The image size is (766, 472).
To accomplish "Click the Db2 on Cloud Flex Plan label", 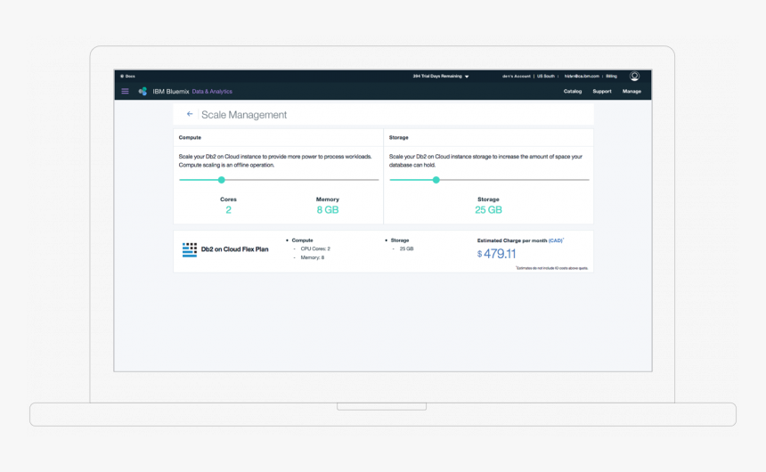I will 234,249.
